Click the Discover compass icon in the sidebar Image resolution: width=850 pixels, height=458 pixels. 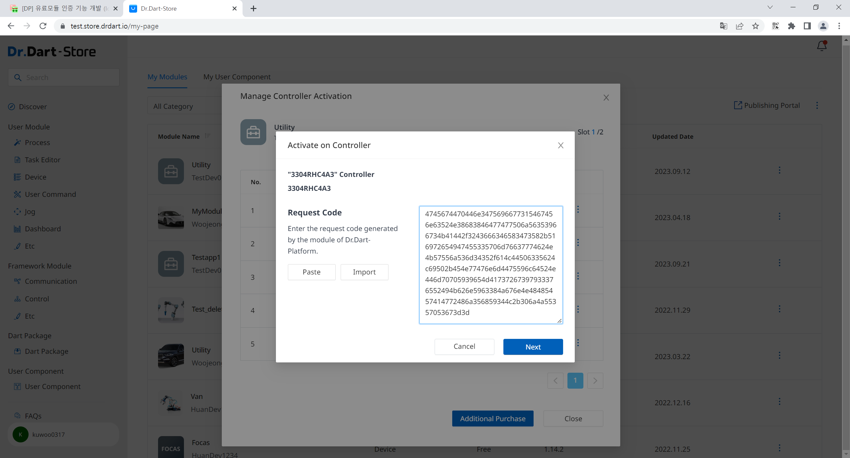[12, 107]
